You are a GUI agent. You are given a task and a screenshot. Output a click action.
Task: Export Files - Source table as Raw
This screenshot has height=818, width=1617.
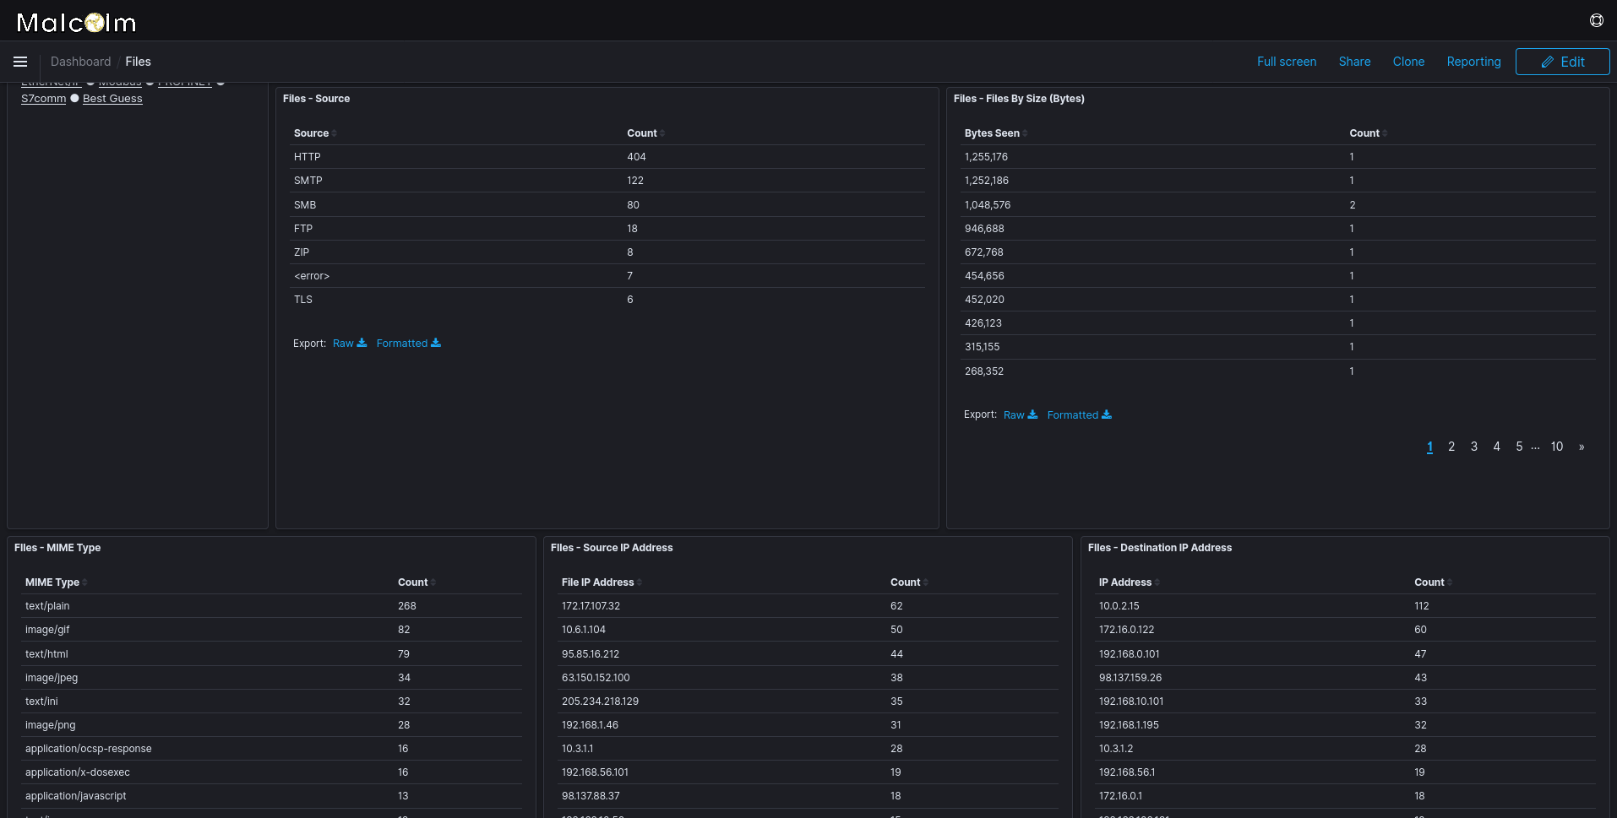coord(350,344)
